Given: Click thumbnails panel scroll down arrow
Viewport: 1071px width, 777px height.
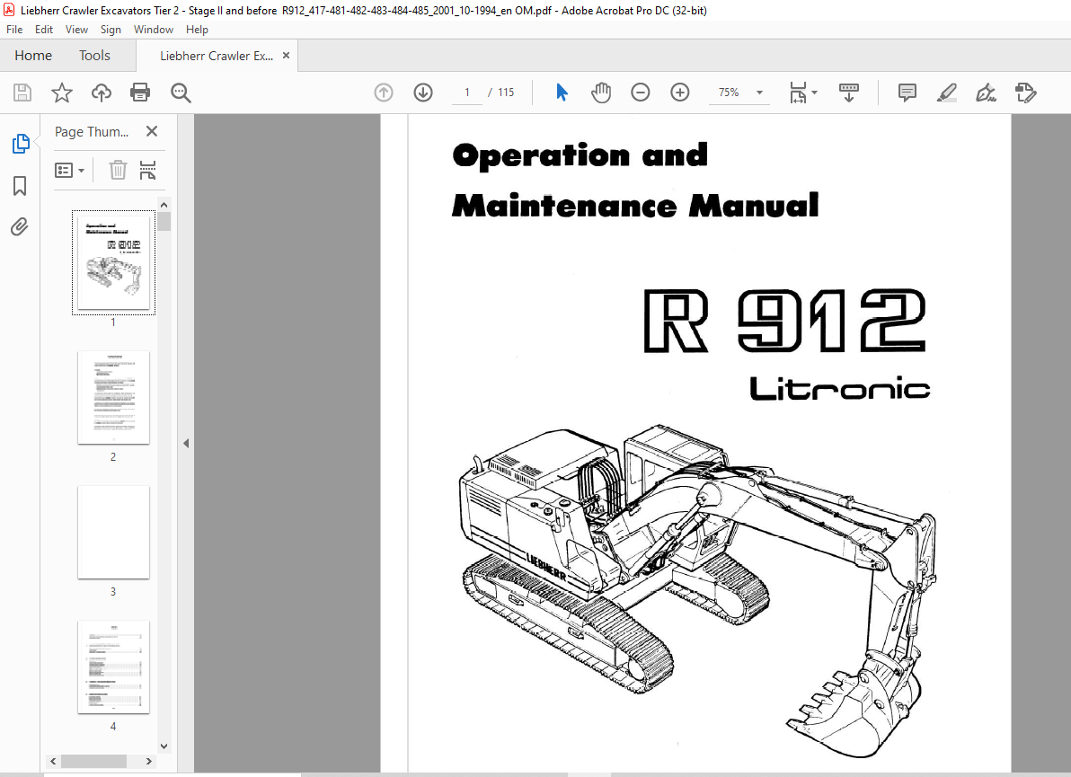Looking at the screenshot, I should coord(164,746).
